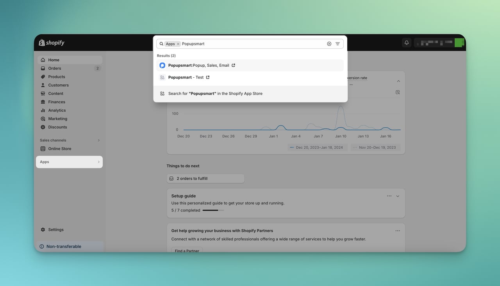The width and height of the screenshot is (500, 286).
Task: Click the Orders inbox icon
Action: point(43,68)
